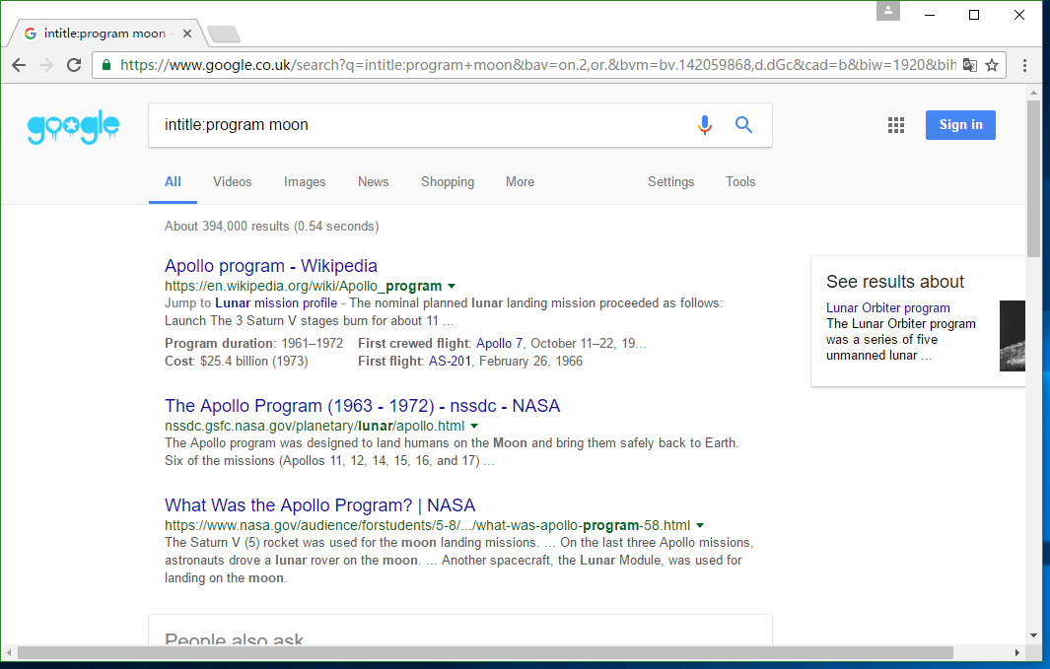Open the translate page icon in address bar
The image size is (1050, 669).
coord(969,65)
